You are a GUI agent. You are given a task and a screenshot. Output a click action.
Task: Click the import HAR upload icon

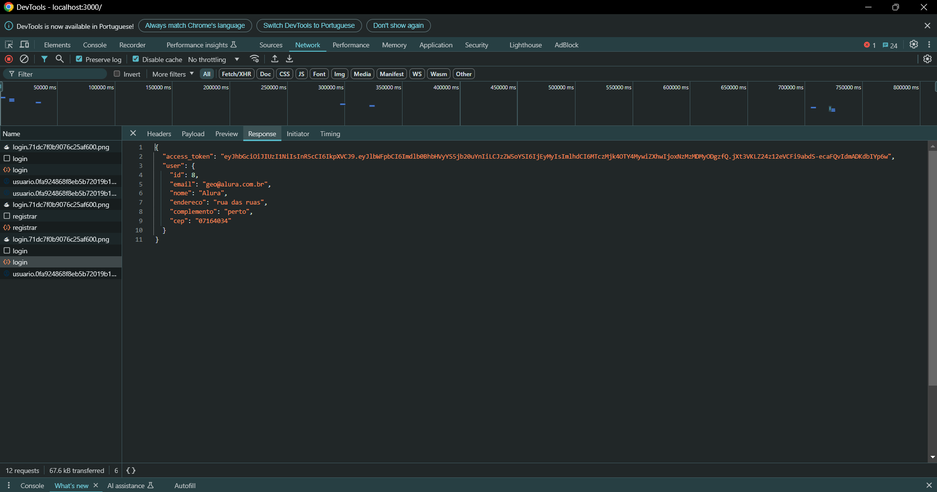point(275,59)
